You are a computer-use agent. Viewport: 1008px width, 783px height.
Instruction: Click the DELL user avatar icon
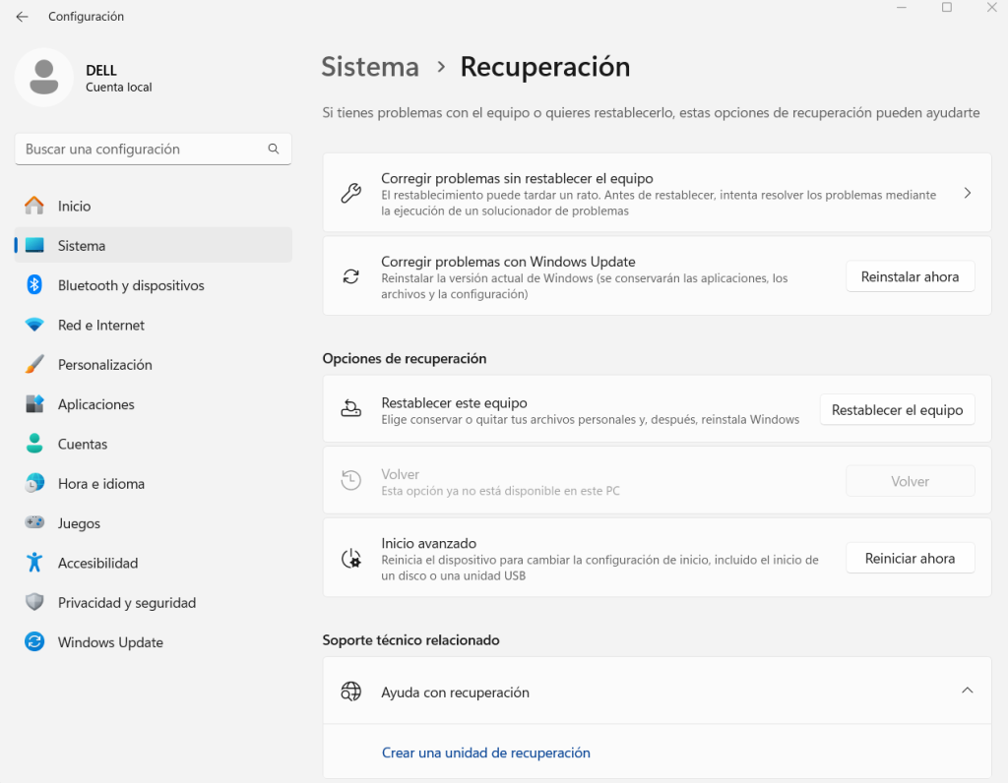(x=43, y=77)
